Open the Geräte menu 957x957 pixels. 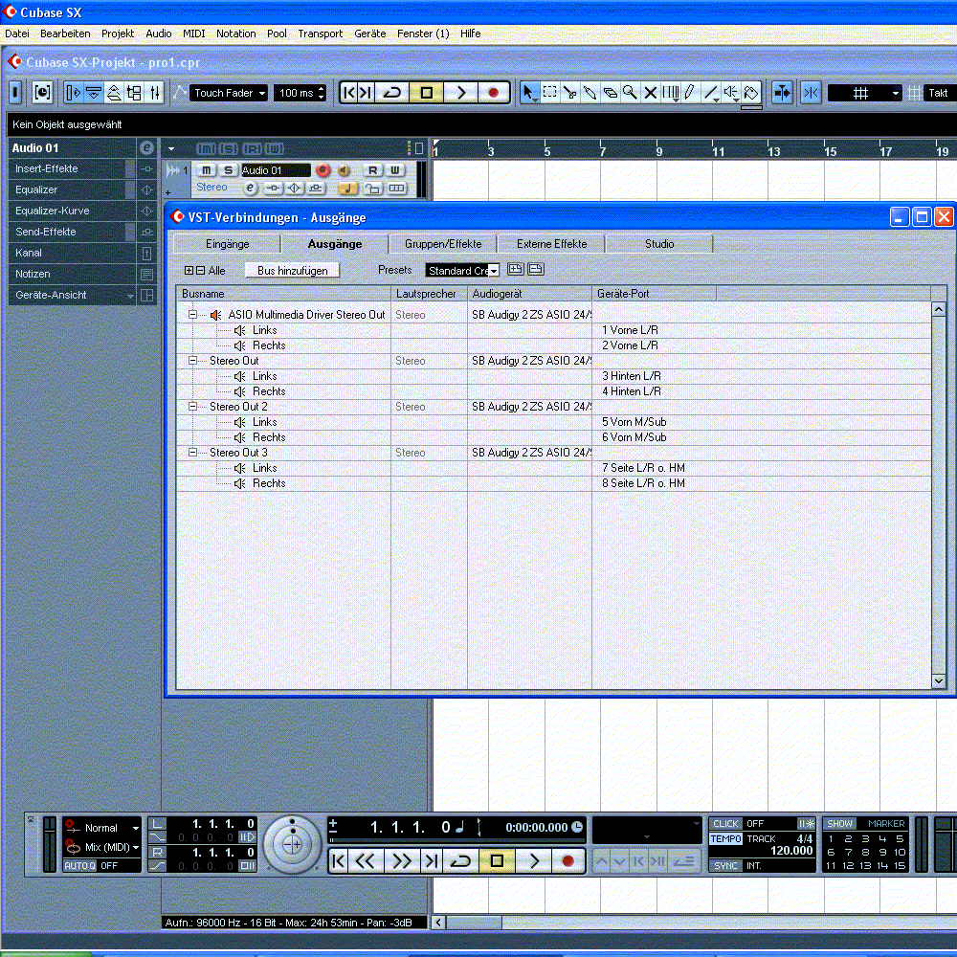coord(369,33)
